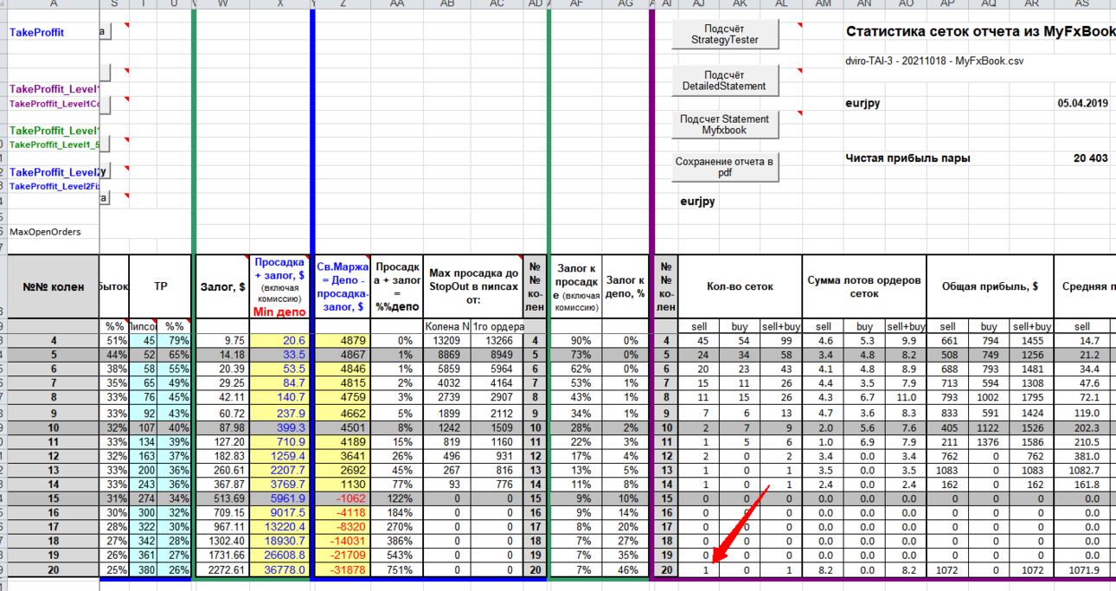Select the cell with value -21709
This screenshot has width=1116, height=591.
coord(342,555)
